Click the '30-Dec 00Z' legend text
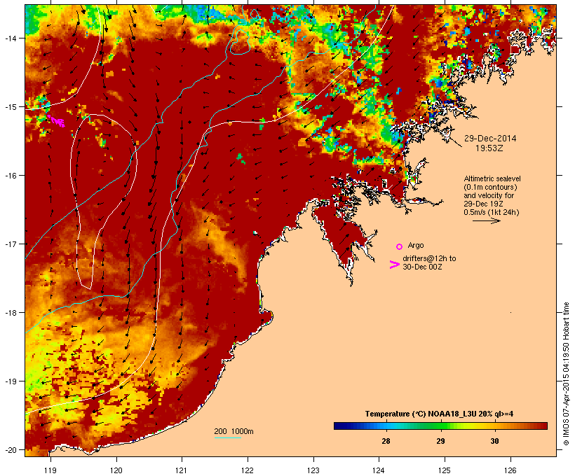 [422, 267]
